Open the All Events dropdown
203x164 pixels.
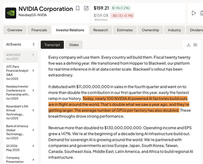20,44
